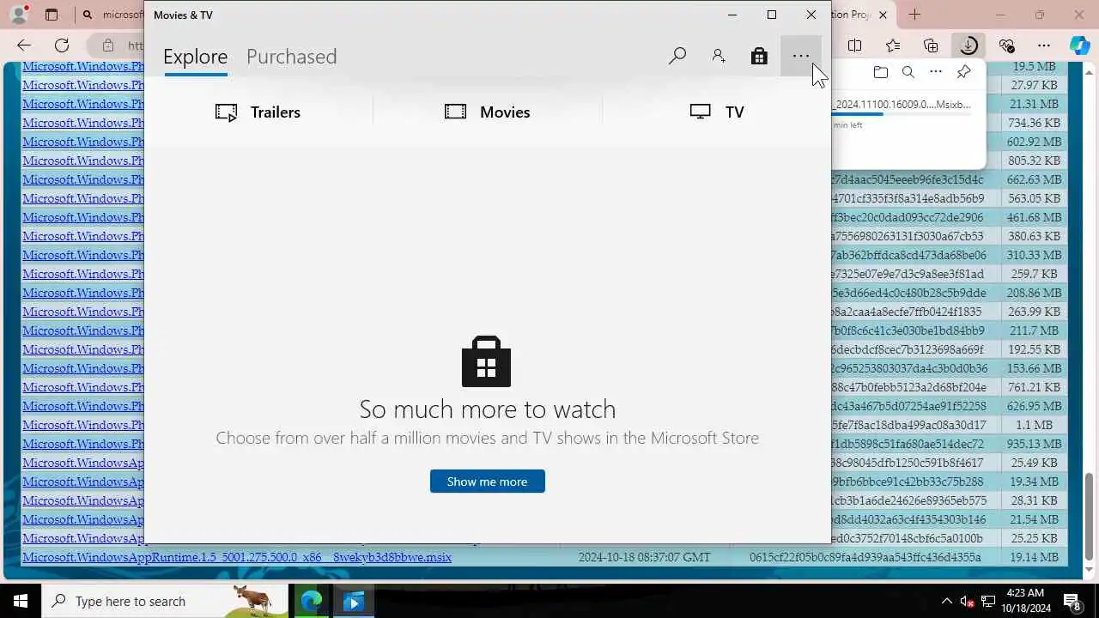
Task: Go back in the Edge browser
Action: (24, 45)
